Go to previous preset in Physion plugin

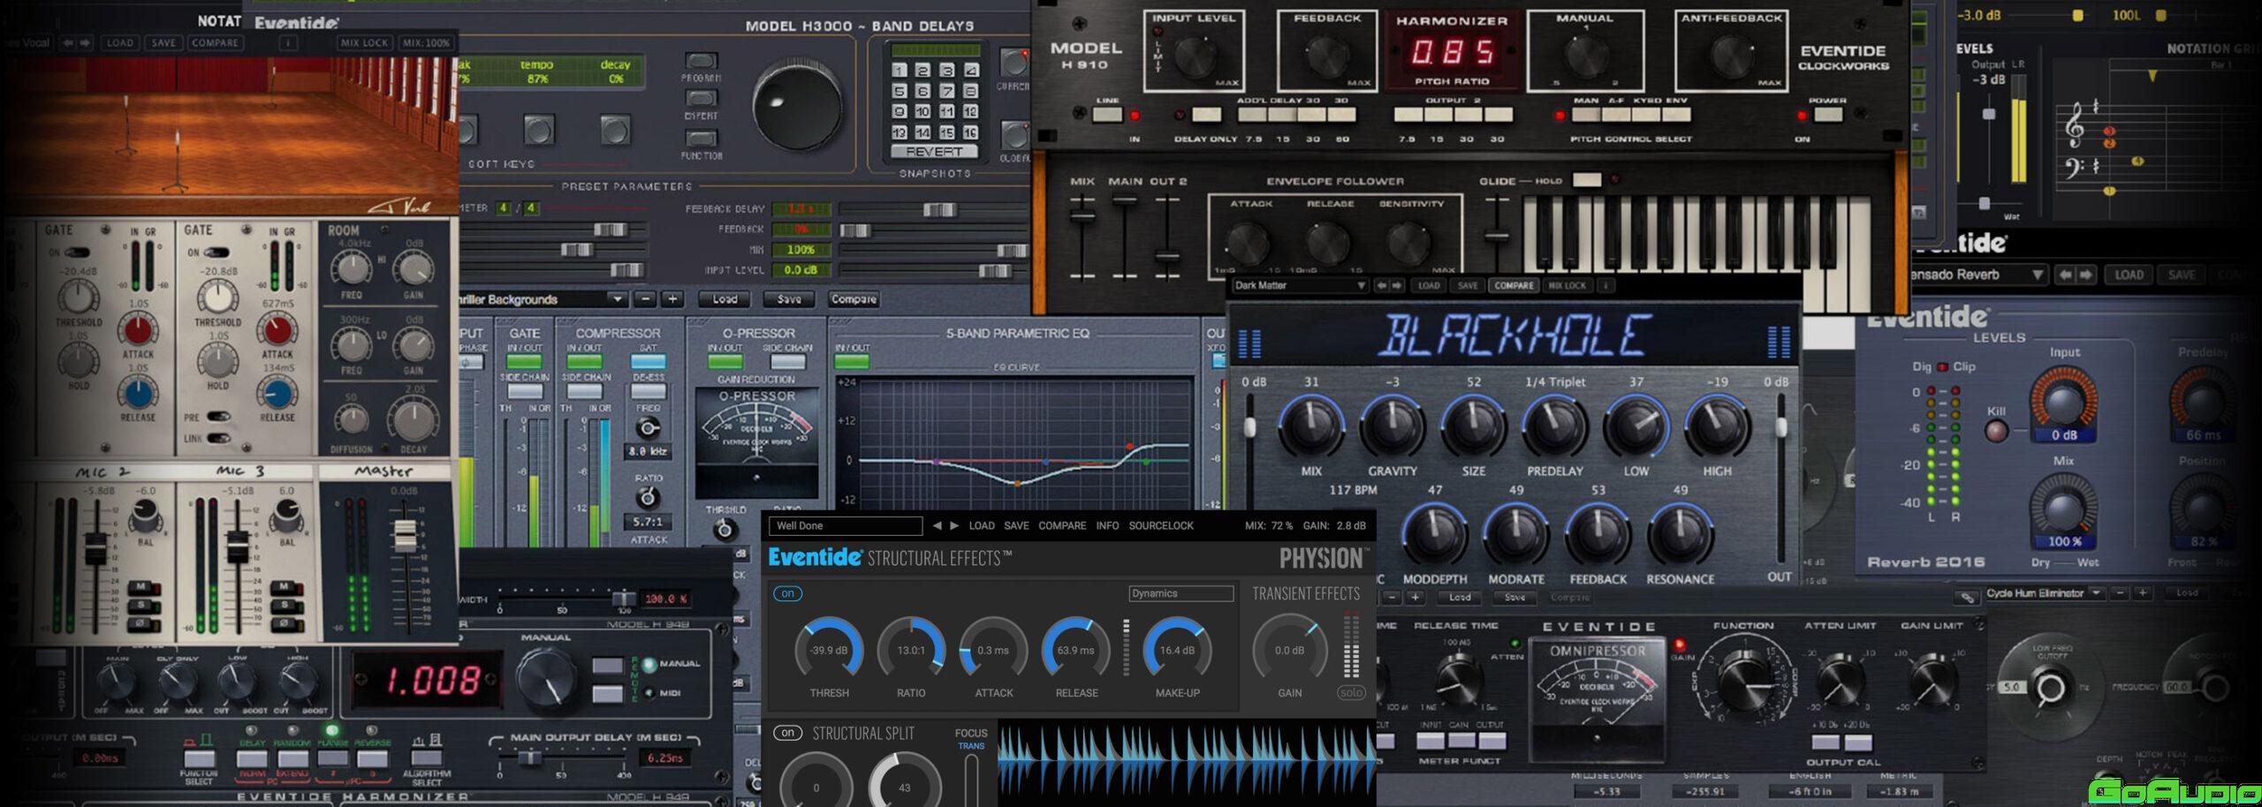(937, 525)
